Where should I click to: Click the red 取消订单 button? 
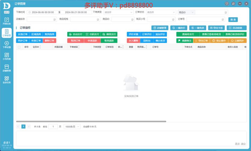76,40
